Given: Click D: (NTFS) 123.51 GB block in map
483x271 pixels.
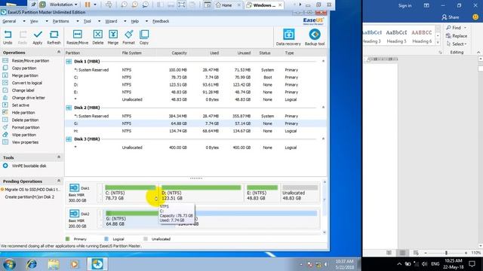Looking at the screenshot, I should (202, 193).
